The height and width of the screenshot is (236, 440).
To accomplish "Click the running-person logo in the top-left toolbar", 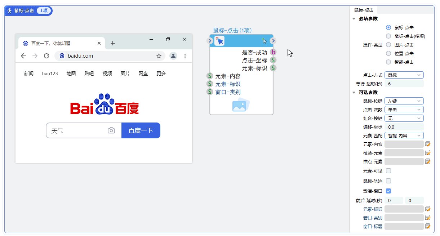I will tap(9, 10).
